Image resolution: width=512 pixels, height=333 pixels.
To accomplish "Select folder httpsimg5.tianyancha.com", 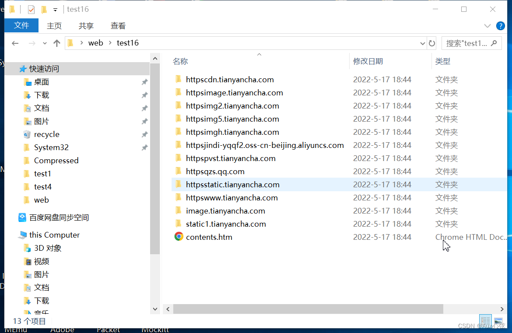I will pyautogui.click(x=232, y=119).
